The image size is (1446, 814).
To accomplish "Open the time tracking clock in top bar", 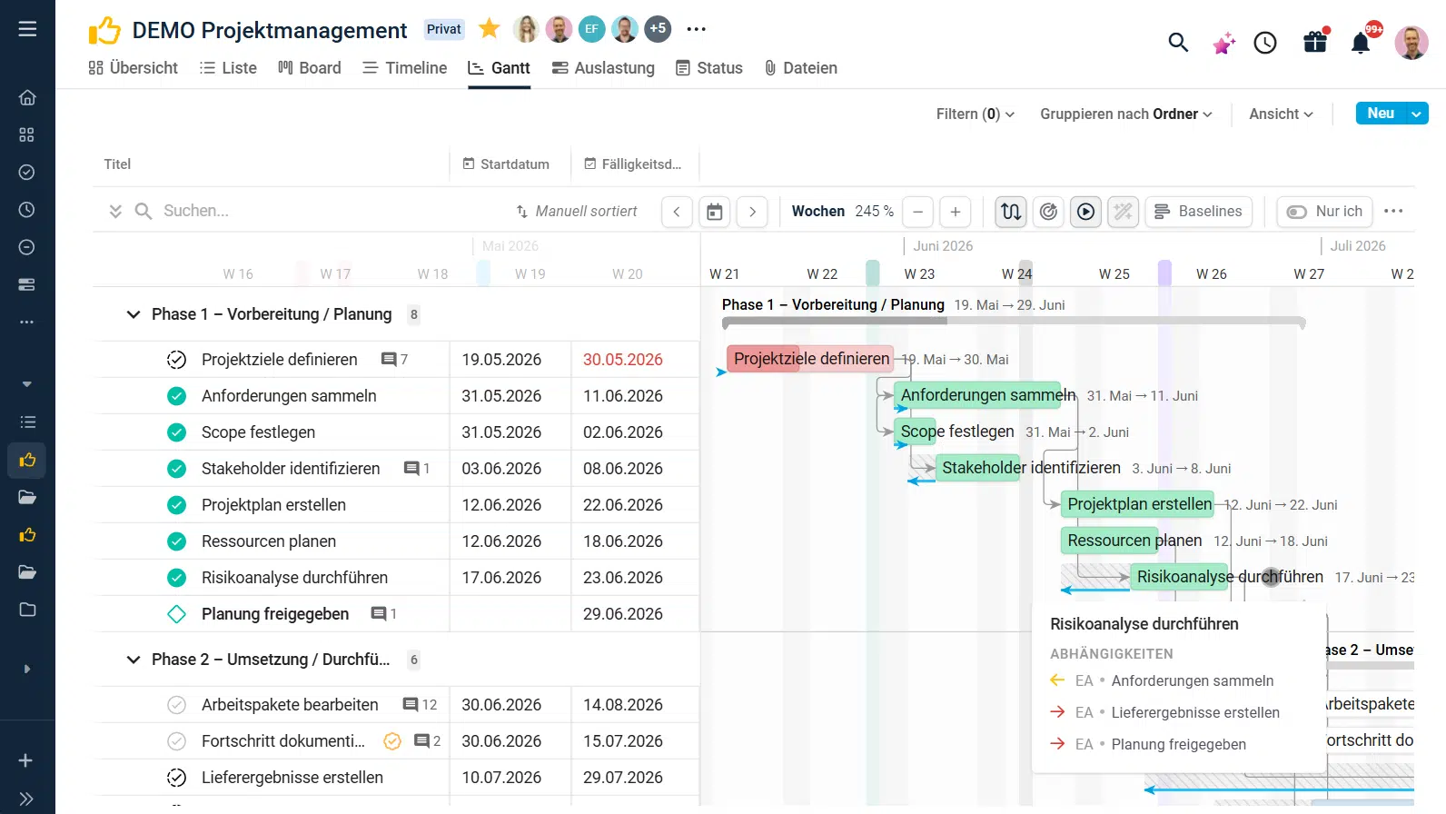I will (x=1265, y=43).
